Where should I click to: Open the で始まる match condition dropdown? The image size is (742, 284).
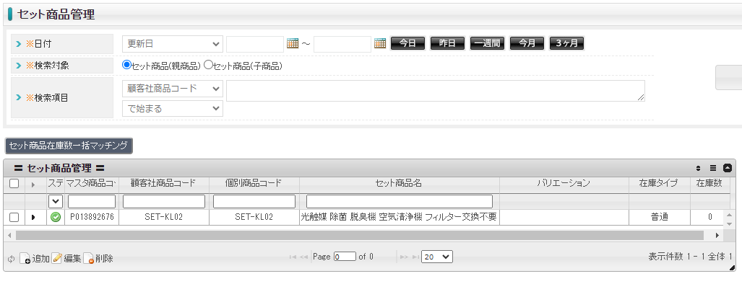pyautogui.click(x=173, y=109)
